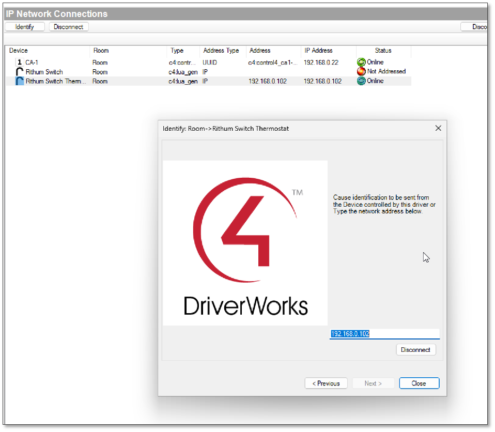Click the 'c4:lua_gen' type cell of Rithum Switch row

pos(183,72)
